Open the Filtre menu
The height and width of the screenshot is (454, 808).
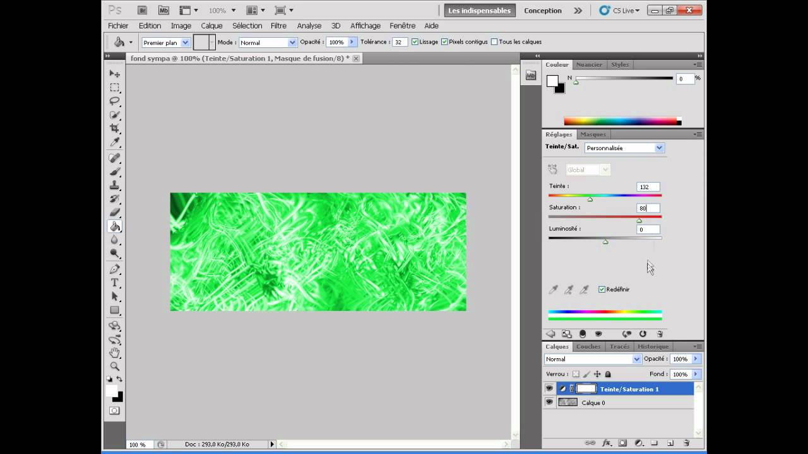coord(278,26)
